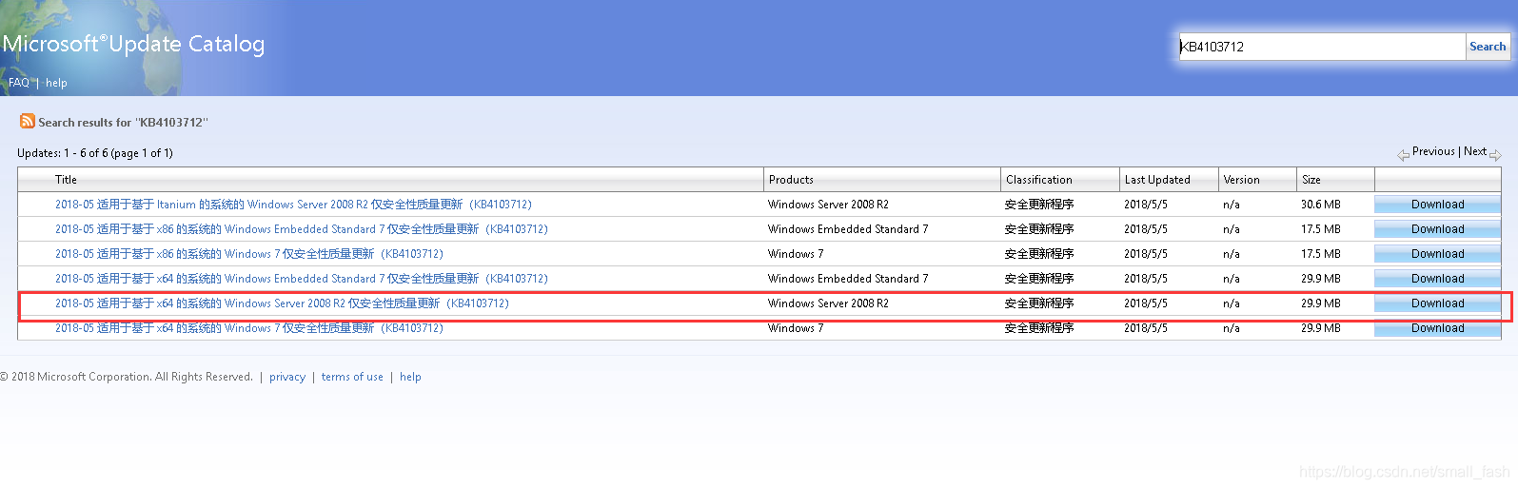
Task: Click the Microsoft Update Catalog title
Action: coord(133,44)
